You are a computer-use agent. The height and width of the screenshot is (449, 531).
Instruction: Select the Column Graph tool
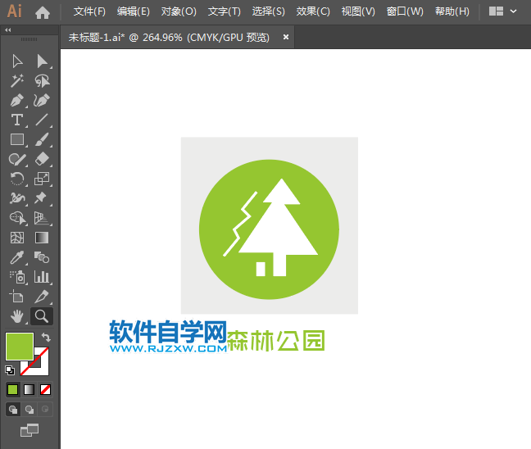click(42, 277)
